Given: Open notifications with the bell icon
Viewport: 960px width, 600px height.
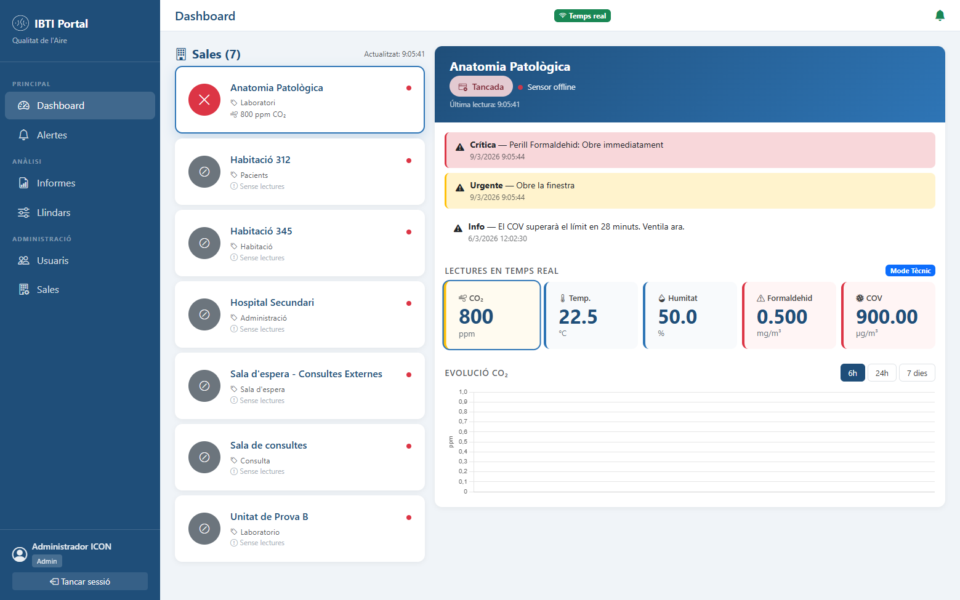Looking at the screenshot, I should coord(940,15).
